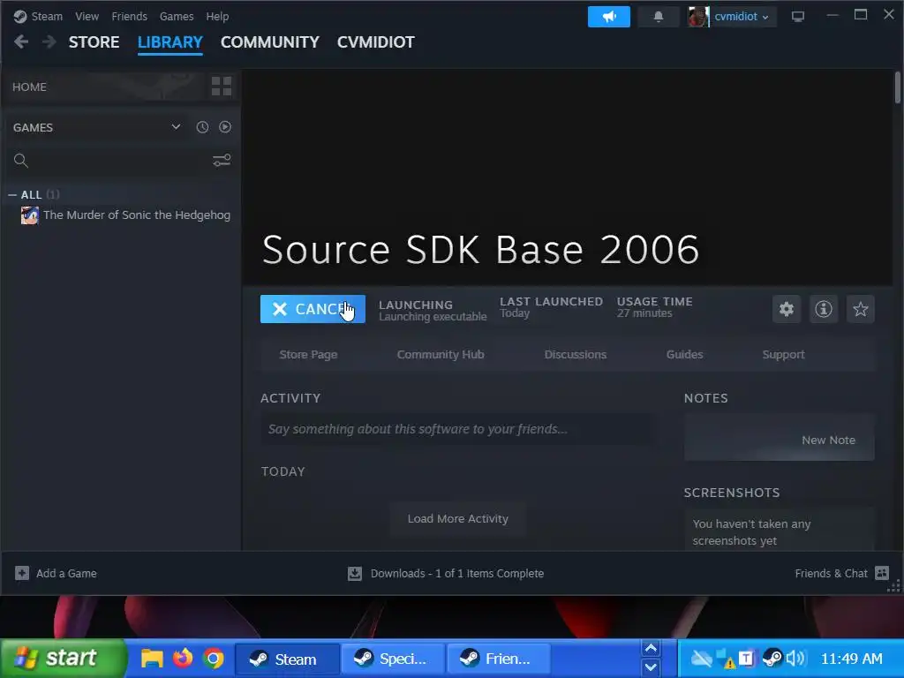Click the Sonic game icon in list

click(x=29, y=215)
